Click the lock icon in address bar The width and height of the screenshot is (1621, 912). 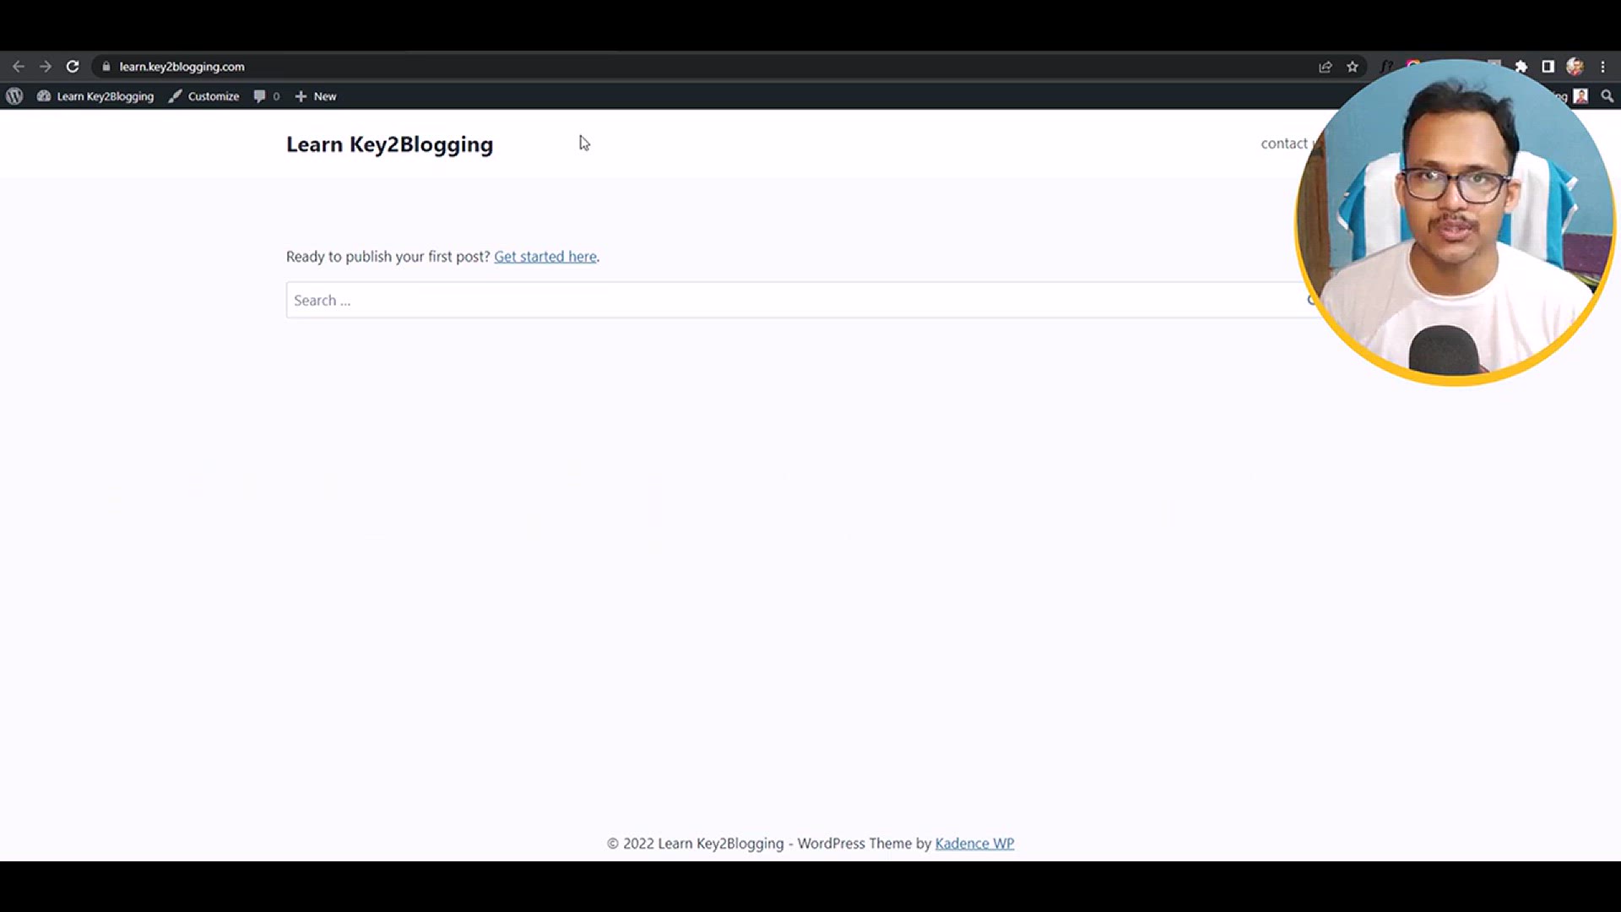click(106, 67)
